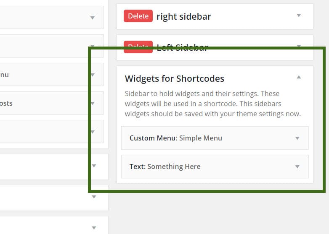Screen dimensions: 329x234
Task: Click the Left Sidebar title text
Action: (x=182, y=47)
